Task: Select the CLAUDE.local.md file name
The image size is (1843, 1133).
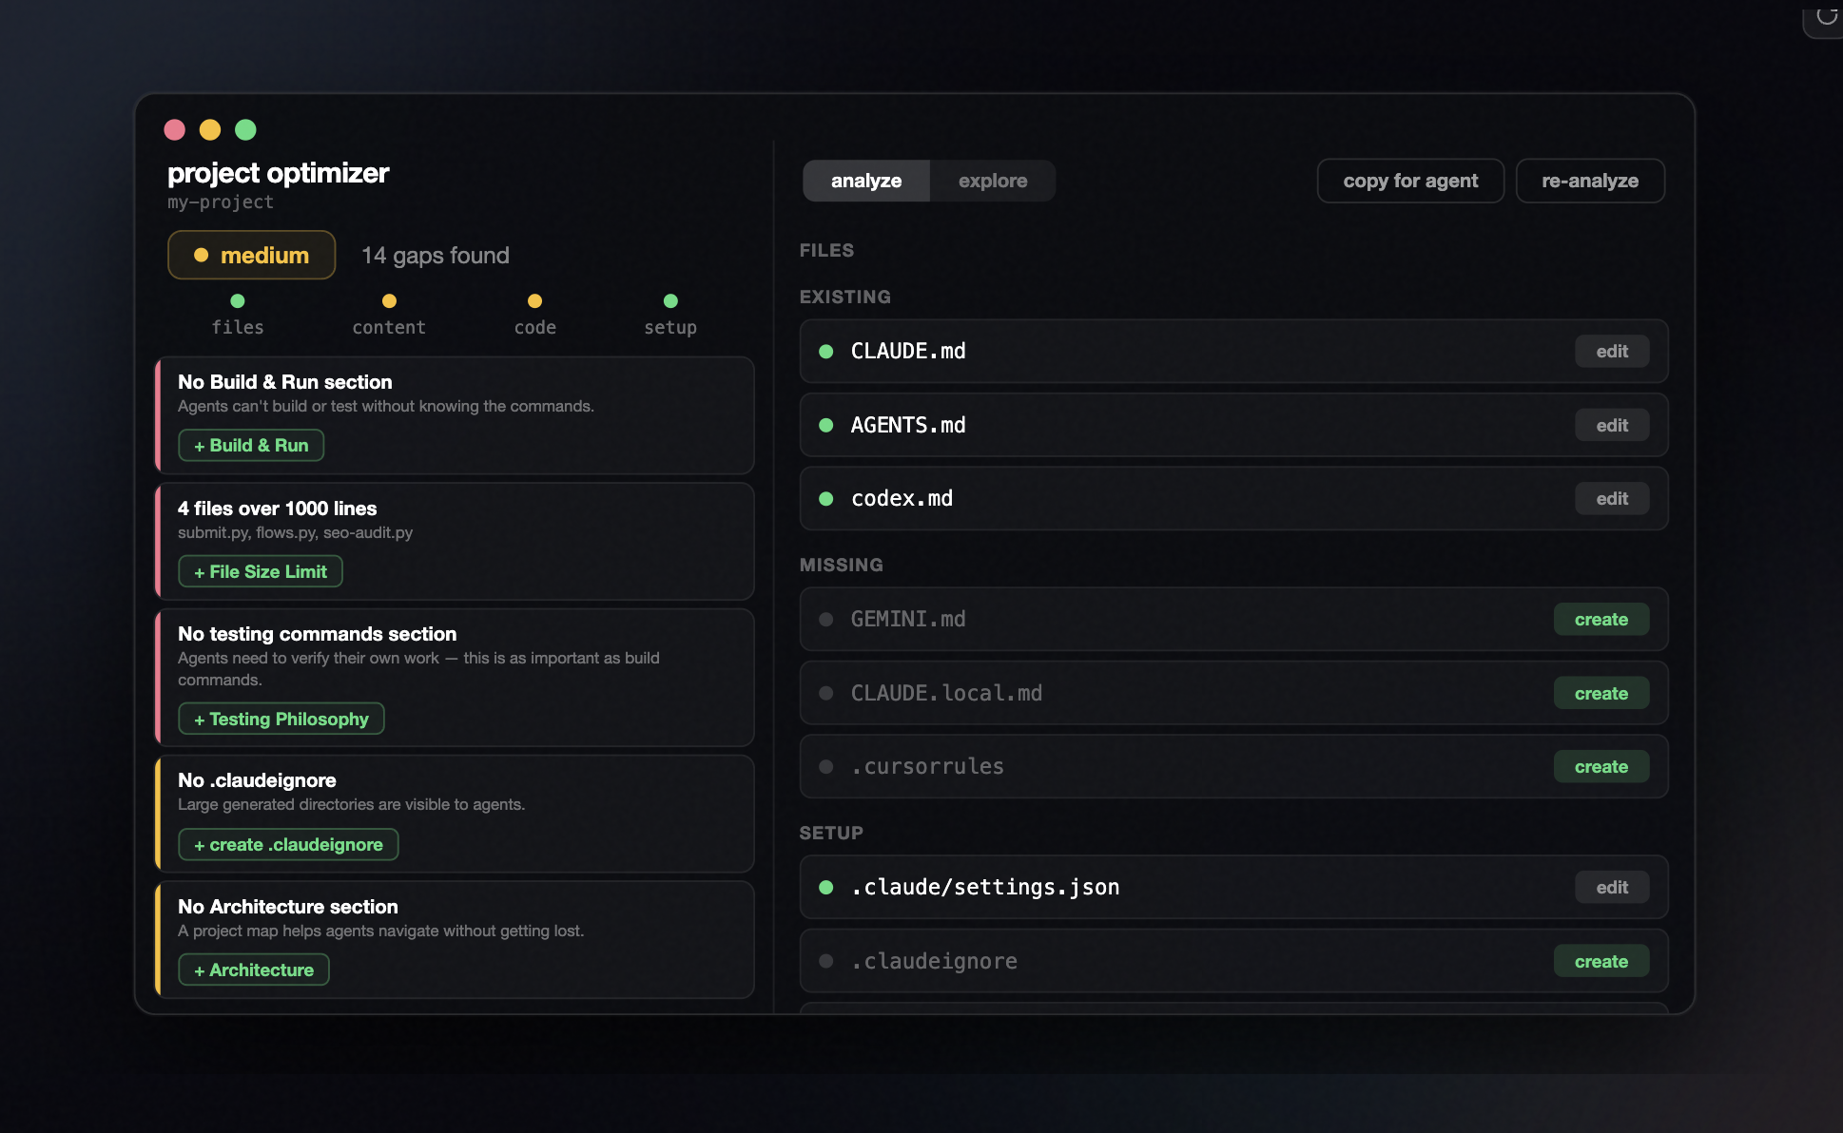Action: pyautogui.click(x=946, y=693)
